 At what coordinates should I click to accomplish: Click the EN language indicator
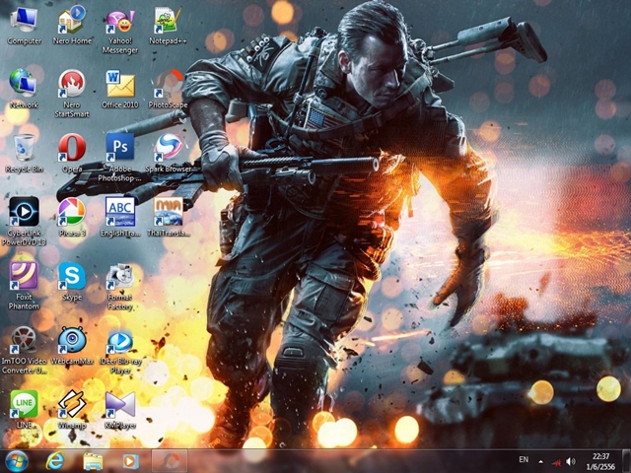click(524, 459)
